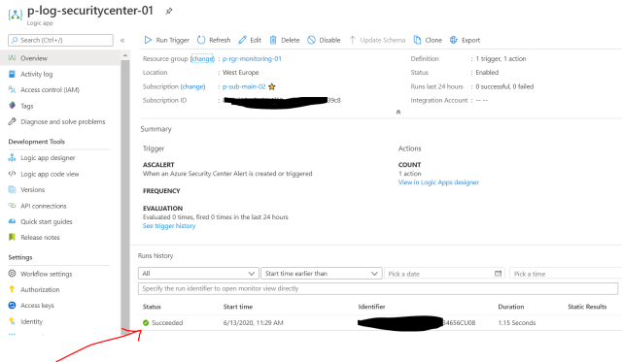Click the green Succeeded checkmark icon
Viewport: 622px width, 362px height.
tap(146, 323)
